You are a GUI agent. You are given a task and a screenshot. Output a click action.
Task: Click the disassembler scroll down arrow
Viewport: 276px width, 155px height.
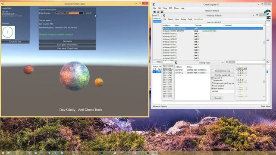tap(264, 59)
